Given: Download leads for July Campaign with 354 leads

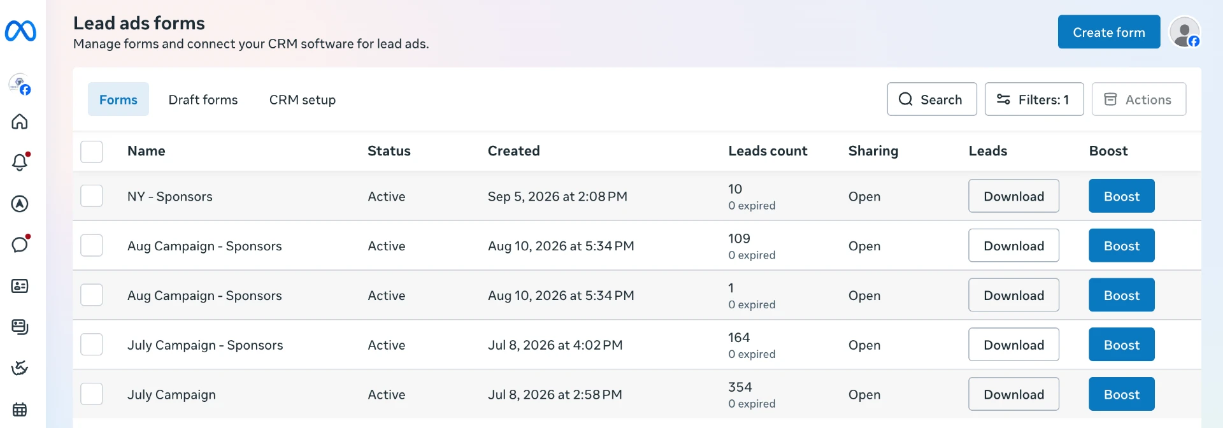Looking at the screenshot, I should [x=1014, y=394].
